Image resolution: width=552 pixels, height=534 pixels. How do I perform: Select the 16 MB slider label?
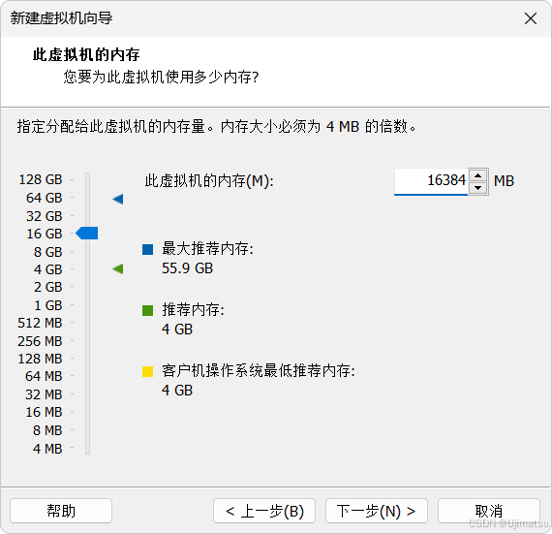(x=44, y=412)
